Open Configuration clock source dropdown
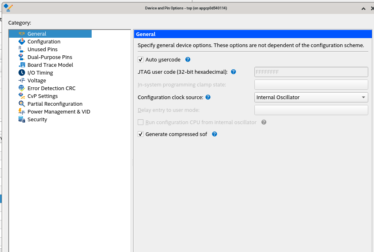The width and height of the screenshot is (374, 252). (x=311, y=97)
